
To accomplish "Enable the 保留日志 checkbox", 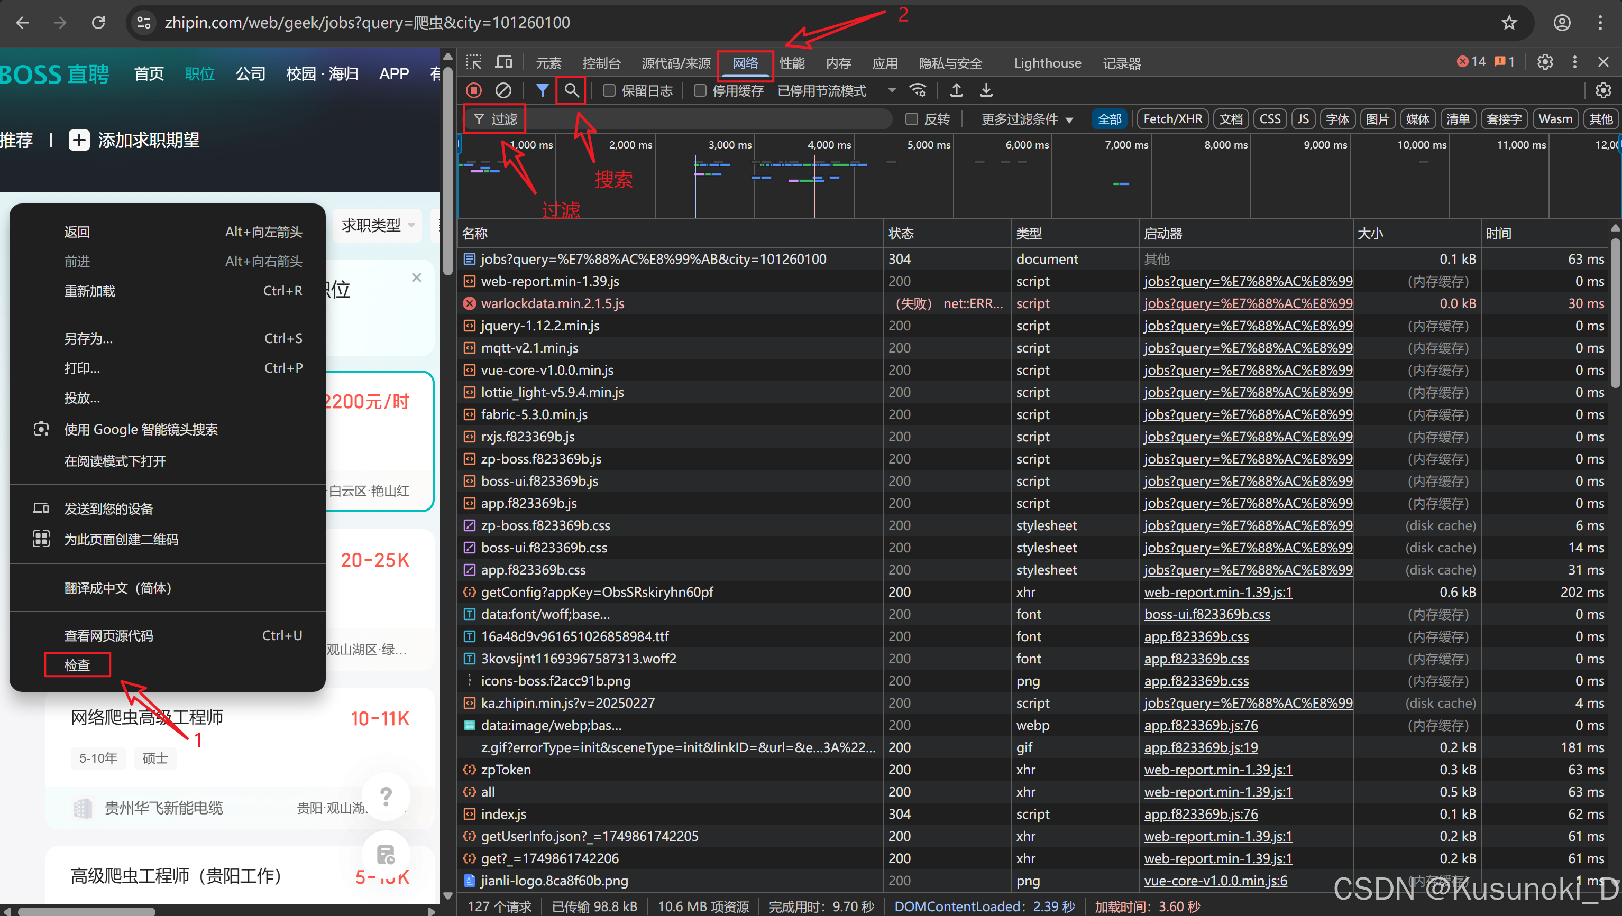I will pos(609,90).
